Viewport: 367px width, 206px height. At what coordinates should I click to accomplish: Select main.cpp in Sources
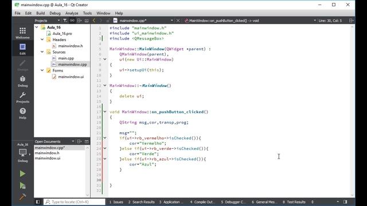[x=66, y=58]
